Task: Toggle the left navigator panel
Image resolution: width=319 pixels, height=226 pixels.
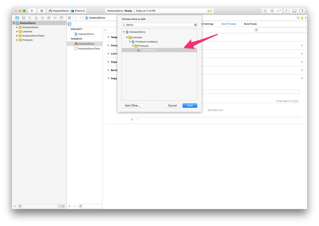Action: [287, 11]
